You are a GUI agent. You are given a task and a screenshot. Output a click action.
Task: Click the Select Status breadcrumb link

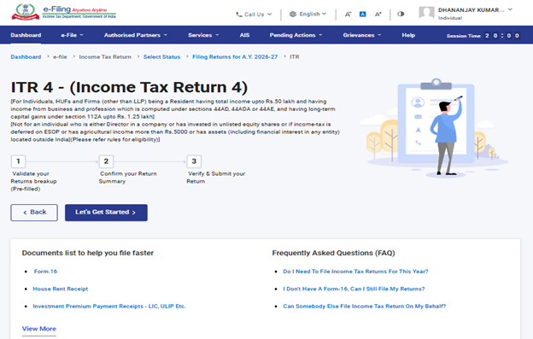(x=161, y=56)
